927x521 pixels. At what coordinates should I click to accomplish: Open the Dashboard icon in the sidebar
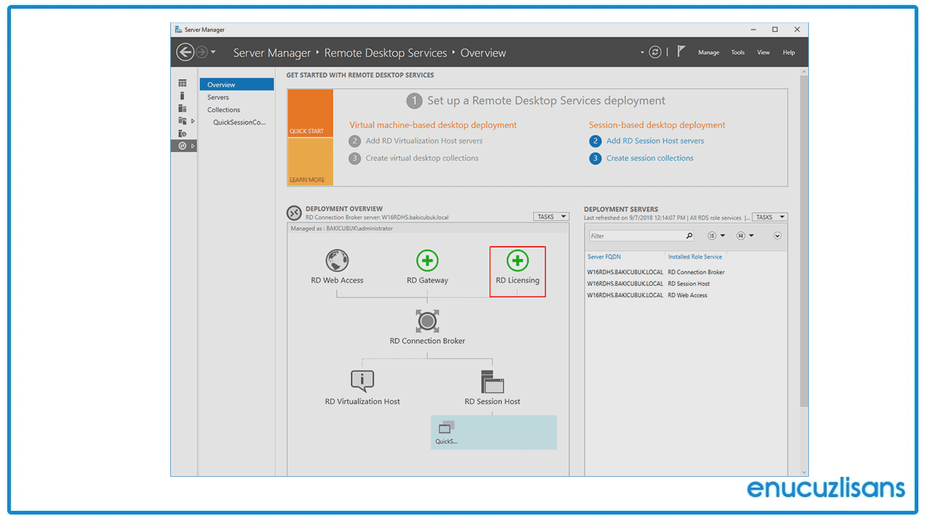pos(183,83)
